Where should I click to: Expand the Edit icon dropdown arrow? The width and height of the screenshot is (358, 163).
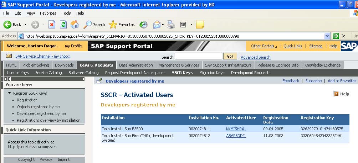(x=191, y=25)
